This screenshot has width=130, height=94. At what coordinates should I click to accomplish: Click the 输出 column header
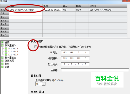[x=82, y=6]
